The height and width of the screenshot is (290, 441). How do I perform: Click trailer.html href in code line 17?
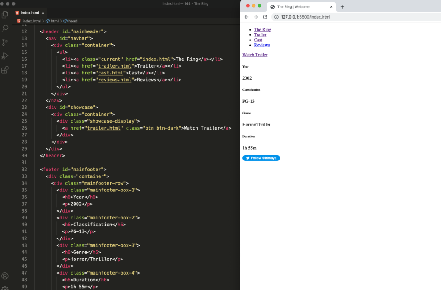[115, 66]
